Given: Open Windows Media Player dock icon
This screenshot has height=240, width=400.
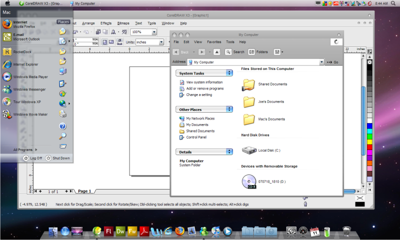Looking at the screenshot, I should [x=227, y=231].
